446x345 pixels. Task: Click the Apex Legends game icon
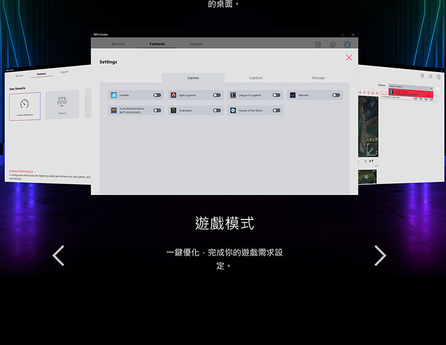[174, 95]
